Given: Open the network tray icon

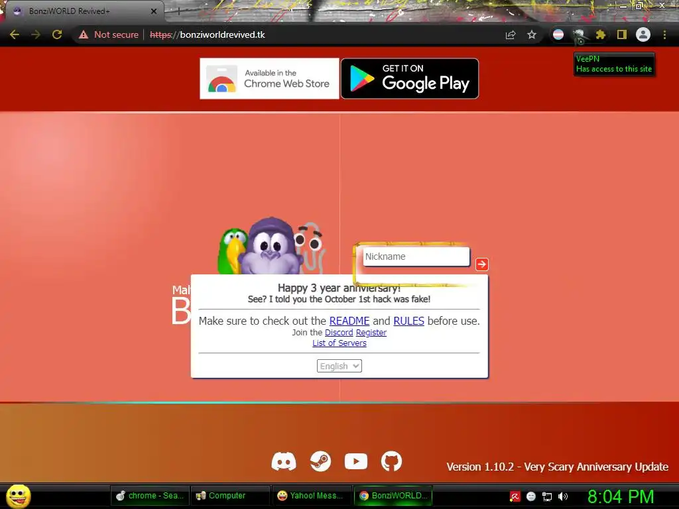Looking at the screenshot, I should (x=547, y=496).
